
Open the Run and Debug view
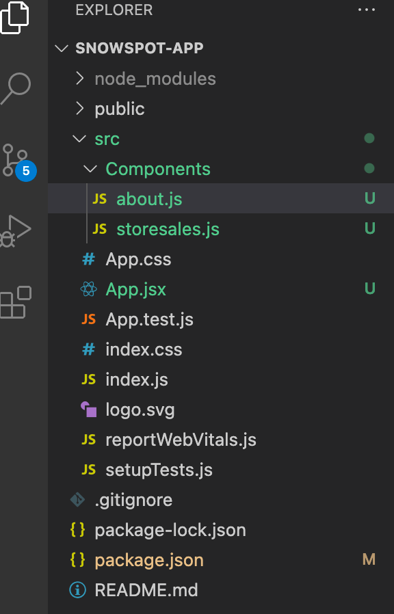click(15, 231)
